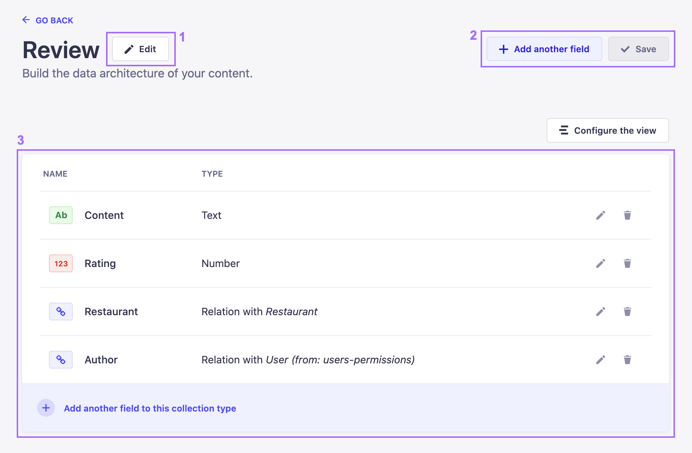Click the Edit button next to Review

coord(141,49)
